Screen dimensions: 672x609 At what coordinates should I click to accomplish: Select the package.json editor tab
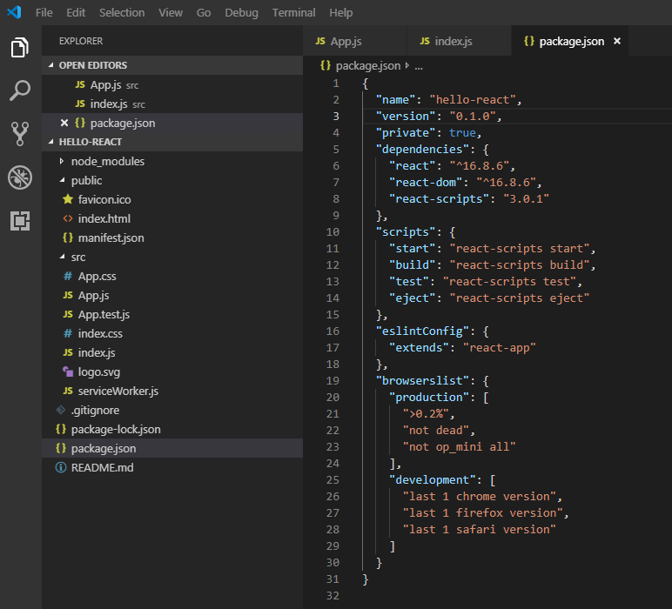click(570, 41)
